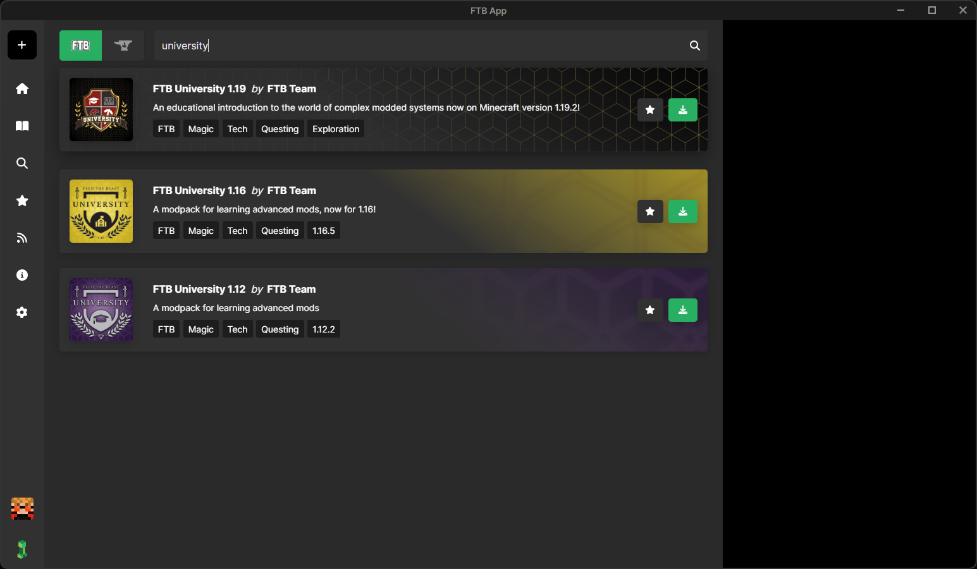The width and height of the screenshot is (977, 569).
Task: Open the sidebar magnifier browse icon
Action: 22,163
